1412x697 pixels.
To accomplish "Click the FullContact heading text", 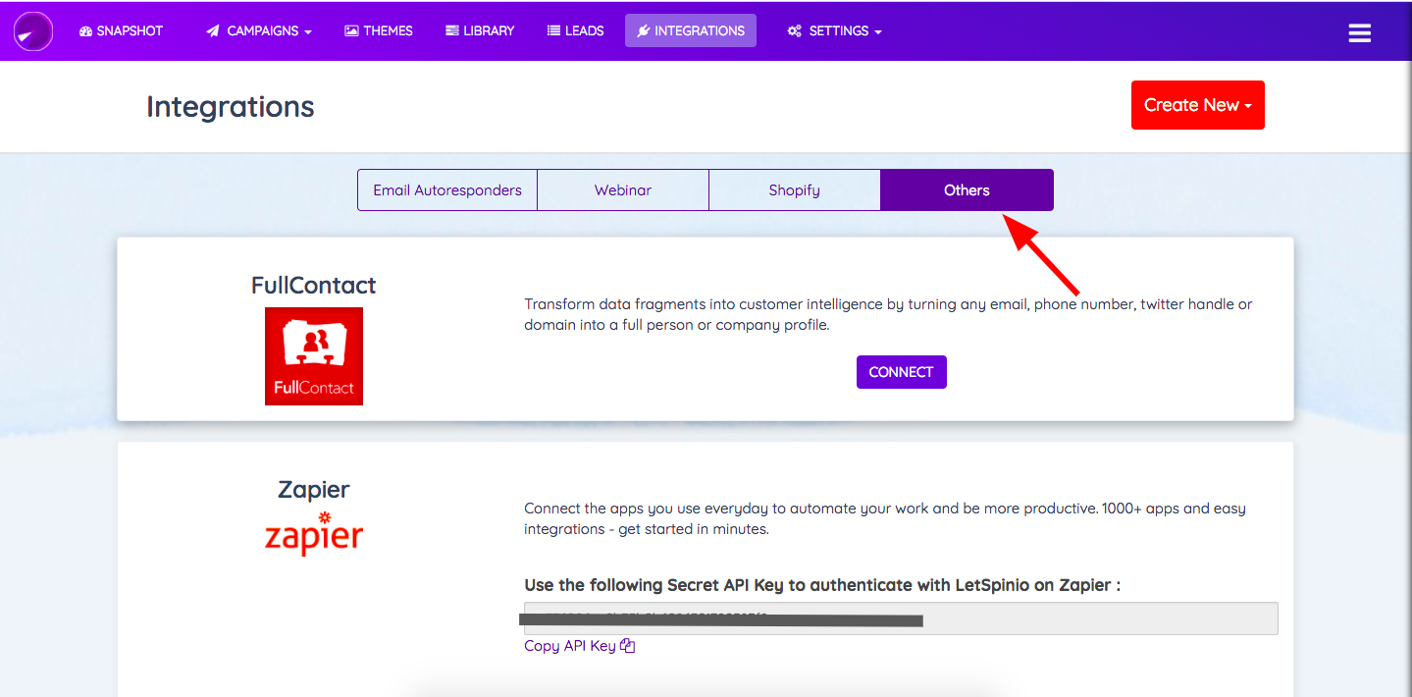I will (x=314, y=286).
